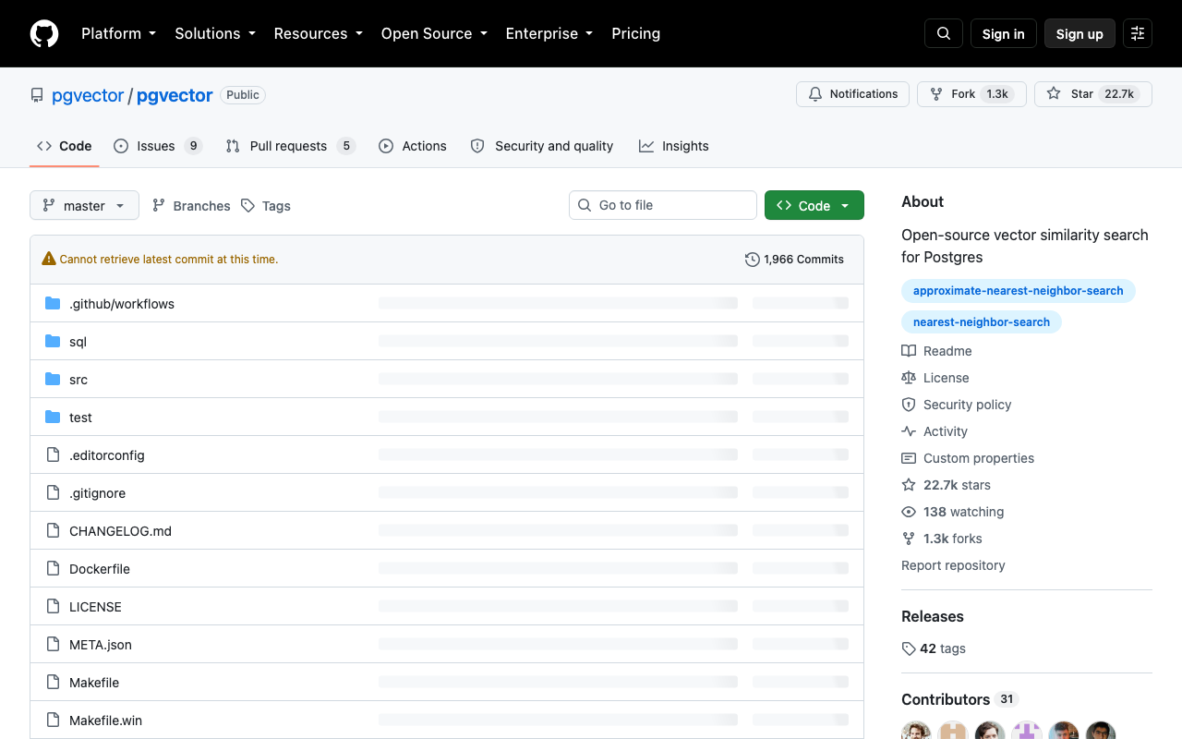
Task: Click the Tags label icon
Action: click(x=247, y=205)
